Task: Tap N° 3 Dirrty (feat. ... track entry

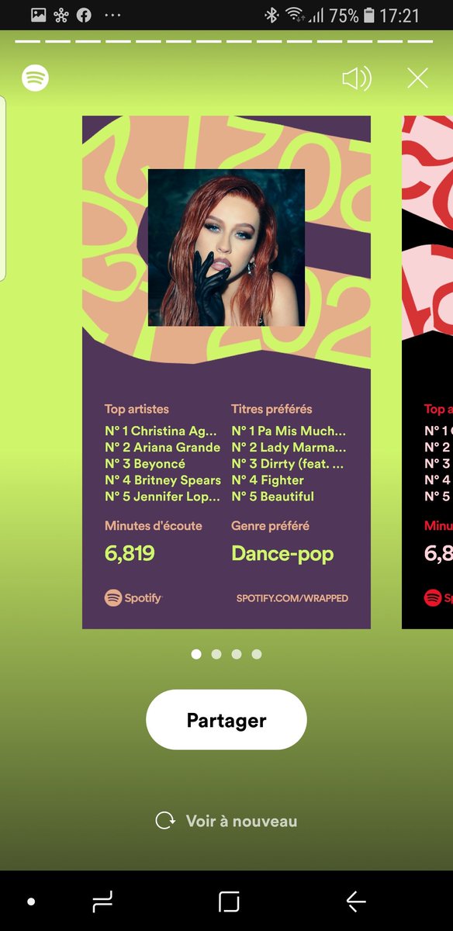Action: pos(288,464)
